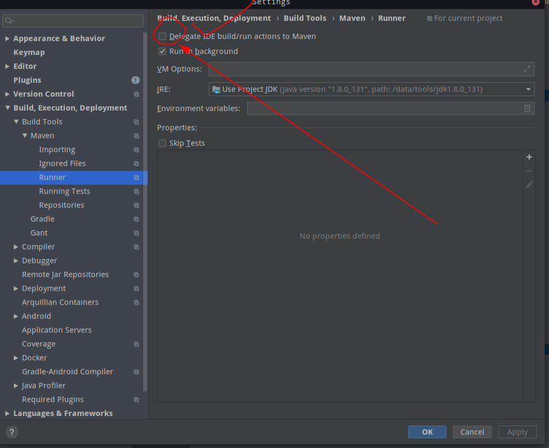The width and height of the screenshot is (549, 448).
Task: Enable Delegate IDE build/run actions to Maven
Action: [162, 36]
